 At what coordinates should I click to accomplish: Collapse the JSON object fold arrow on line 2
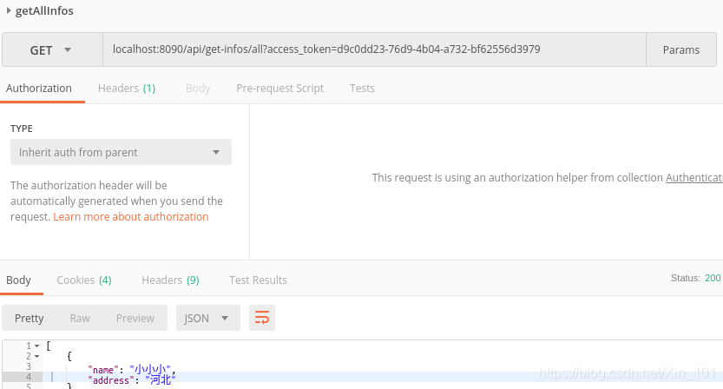click(36, 356)
